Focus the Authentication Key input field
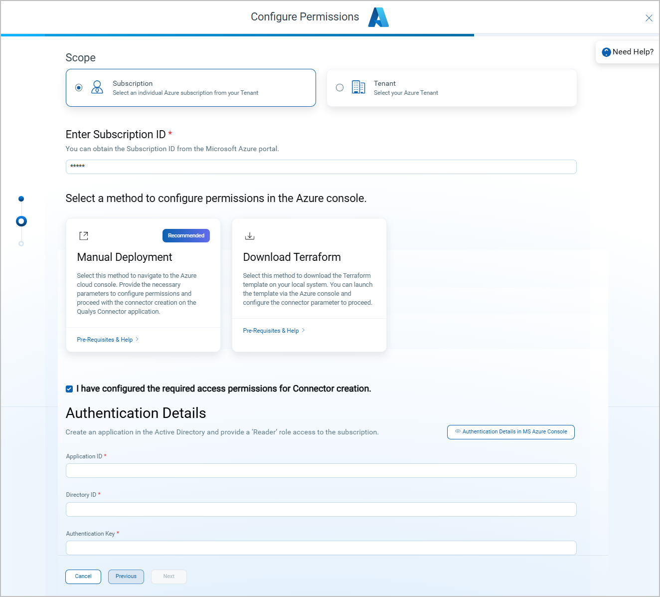The image size is (660, 597). [x=321, y=548]
